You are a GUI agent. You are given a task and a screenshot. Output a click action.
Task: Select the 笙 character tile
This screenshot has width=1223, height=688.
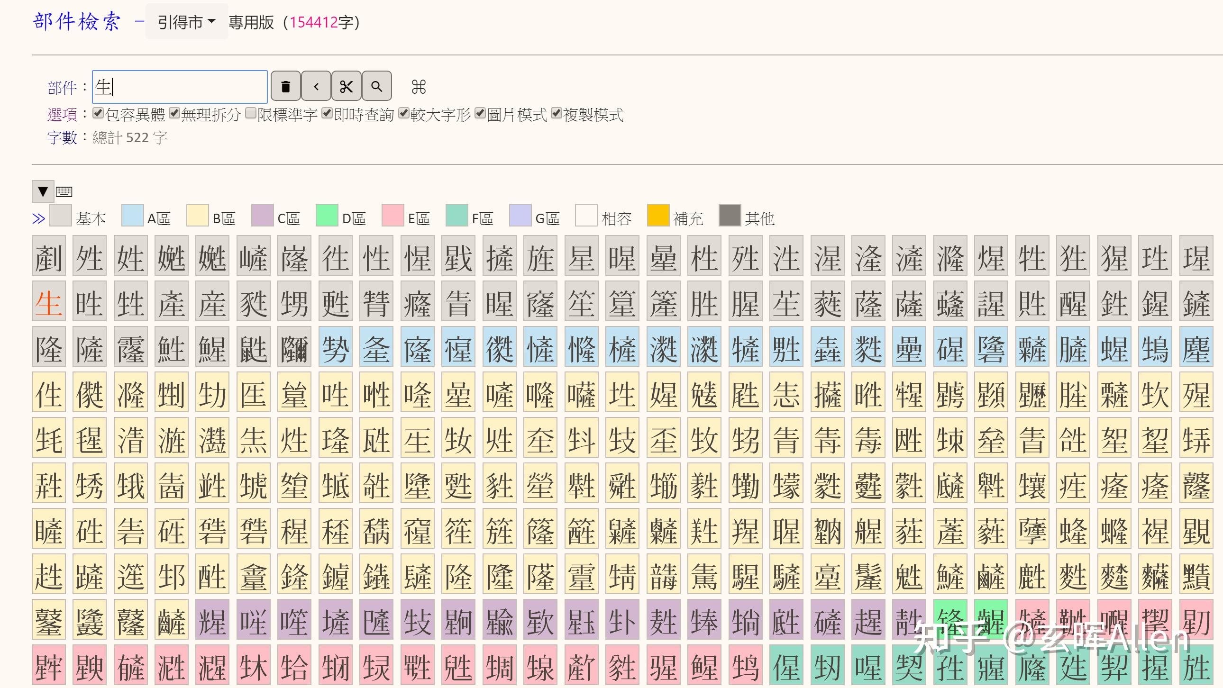point(582,301)
